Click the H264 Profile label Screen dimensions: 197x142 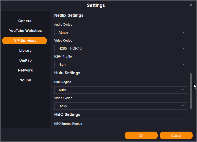click(x=63, y=57)
